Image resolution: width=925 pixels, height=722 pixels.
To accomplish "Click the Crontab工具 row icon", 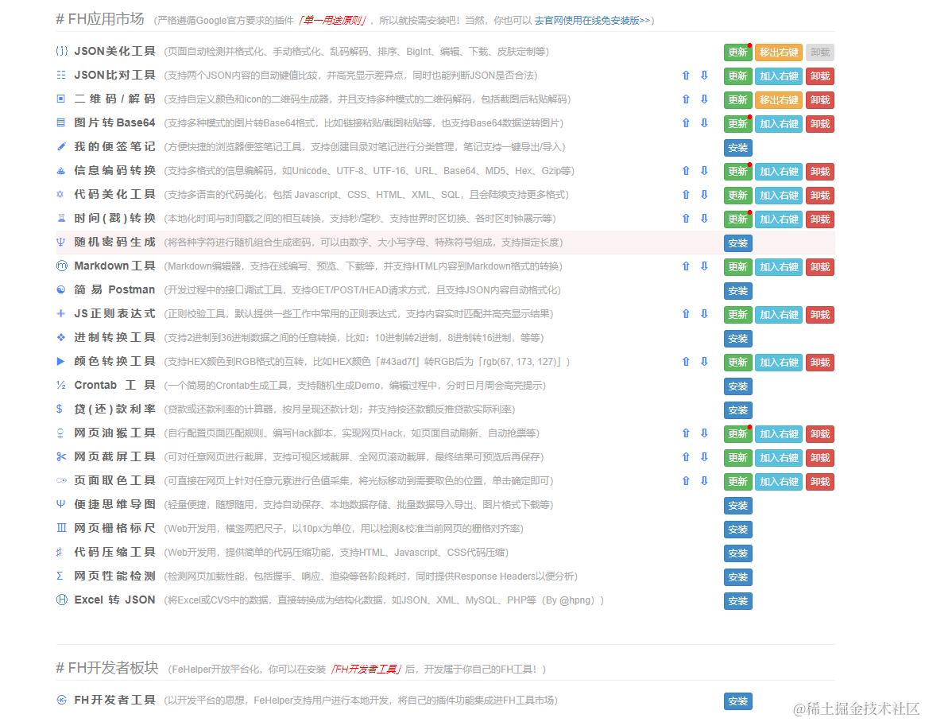I will [x=60, y=385].
